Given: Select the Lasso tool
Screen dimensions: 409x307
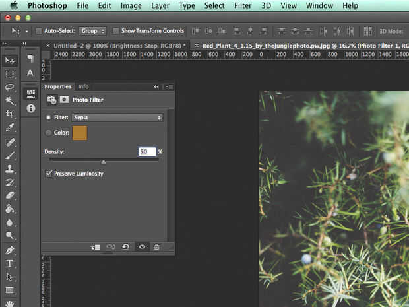Looking at the screenshot, I should tap(10, 87).
